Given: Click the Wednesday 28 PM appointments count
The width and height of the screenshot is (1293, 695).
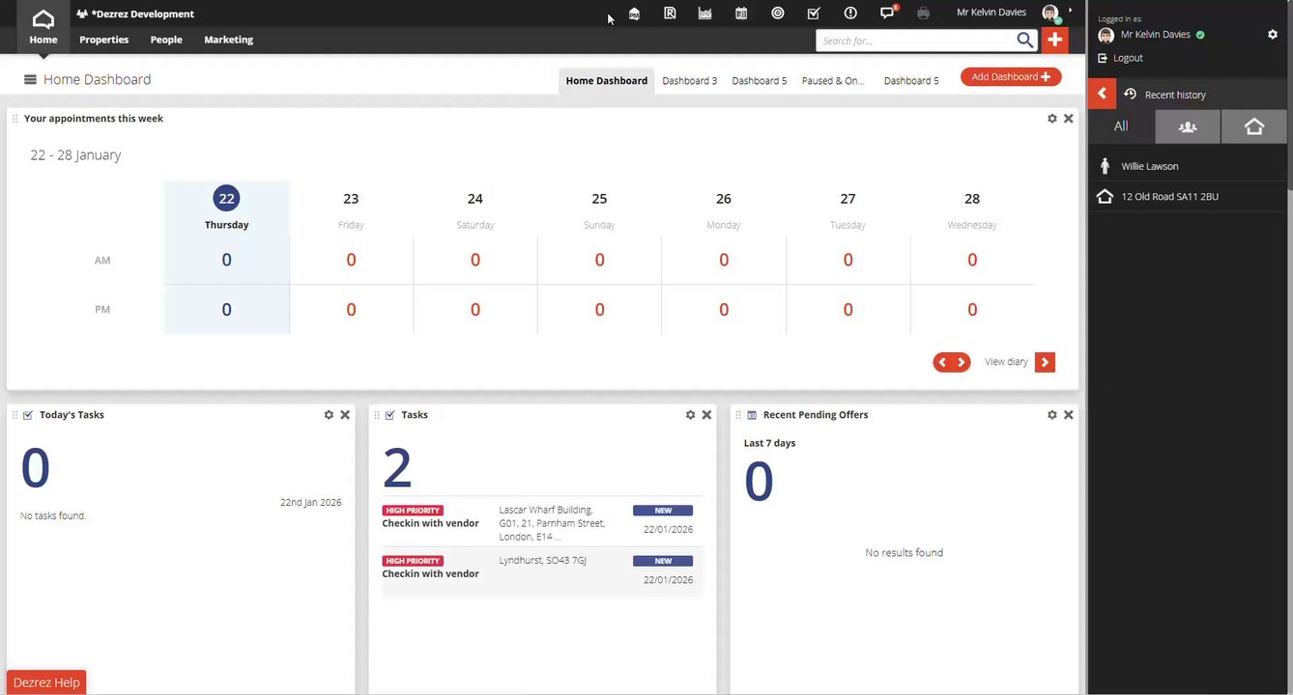Looking at the screenshot, I should coord(972,310).
